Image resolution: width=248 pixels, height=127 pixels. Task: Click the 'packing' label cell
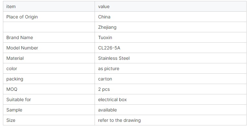pyautogui.click(x=49, y=79)
